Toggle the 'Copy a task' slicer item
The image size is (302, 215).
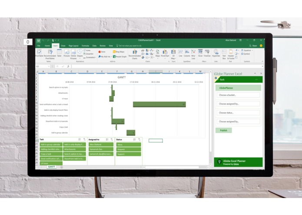pos(51,154)
